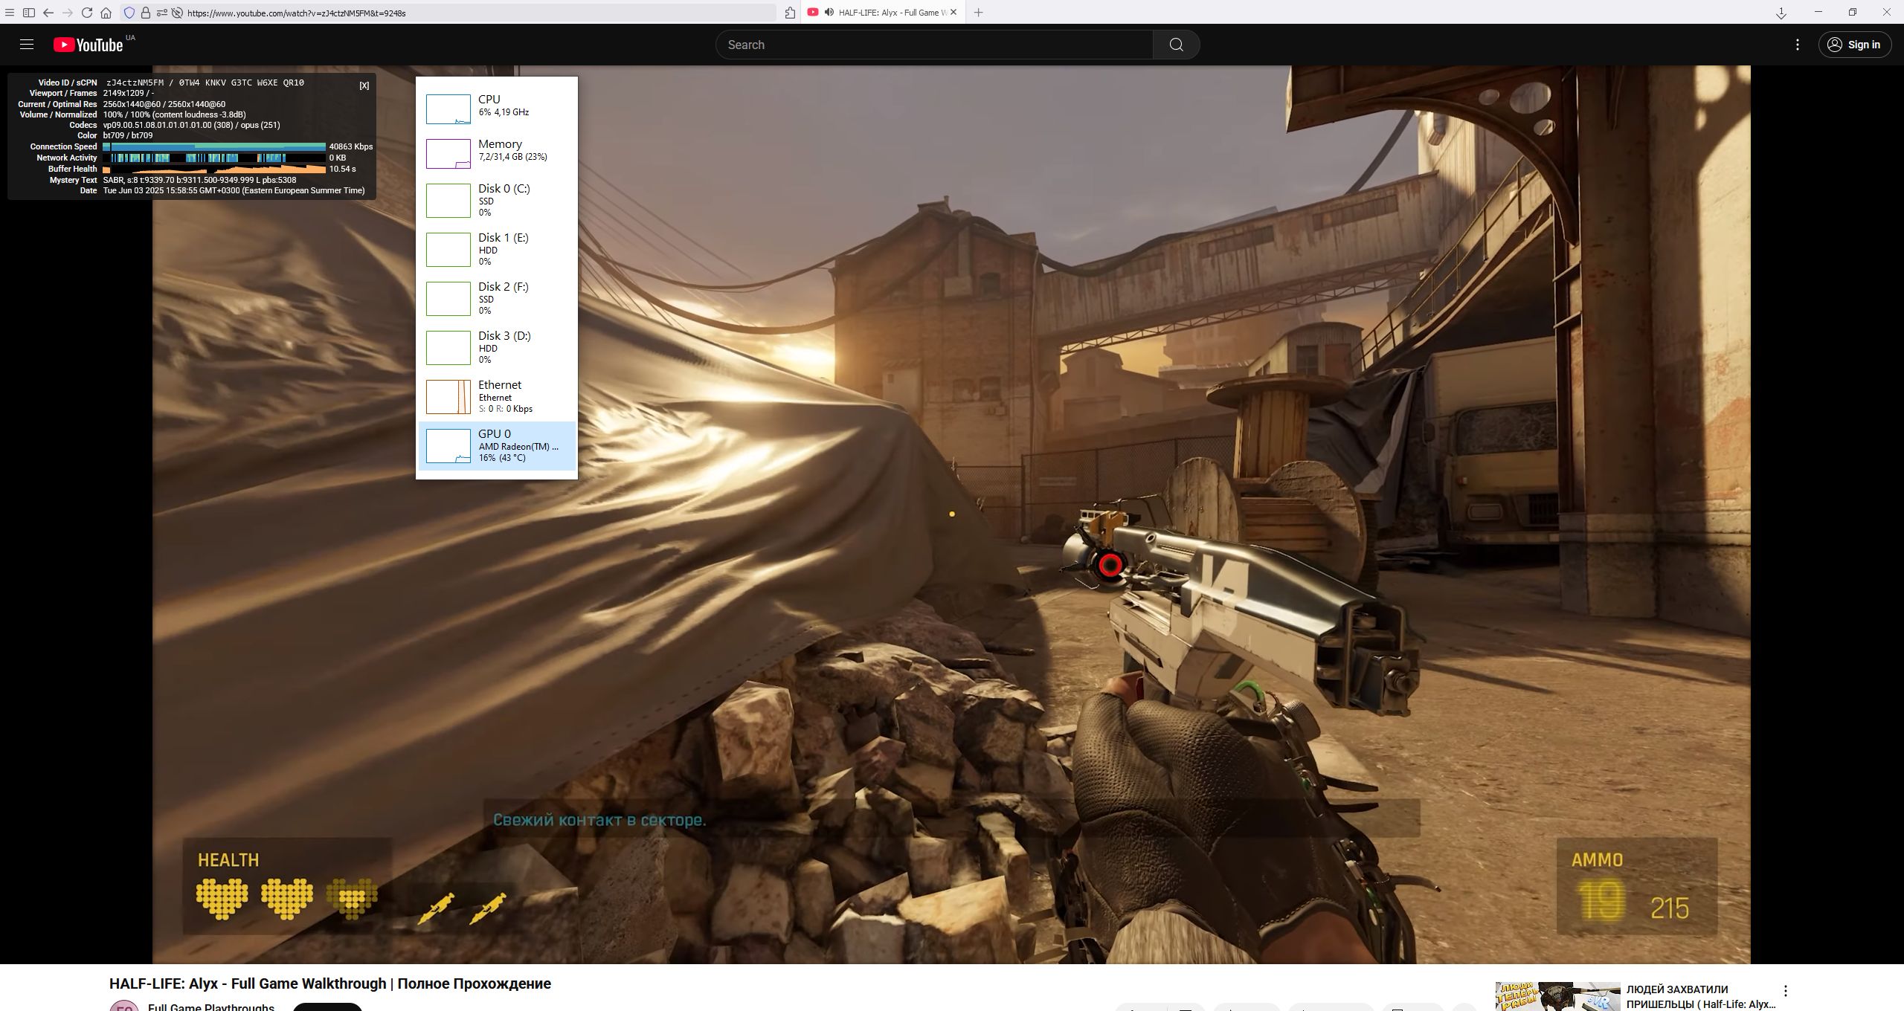Image resolution: width=1904 pixels, height=1011 pixels.
Task: Select the Ethernet performance entry
Action: [x=496, y=396]
